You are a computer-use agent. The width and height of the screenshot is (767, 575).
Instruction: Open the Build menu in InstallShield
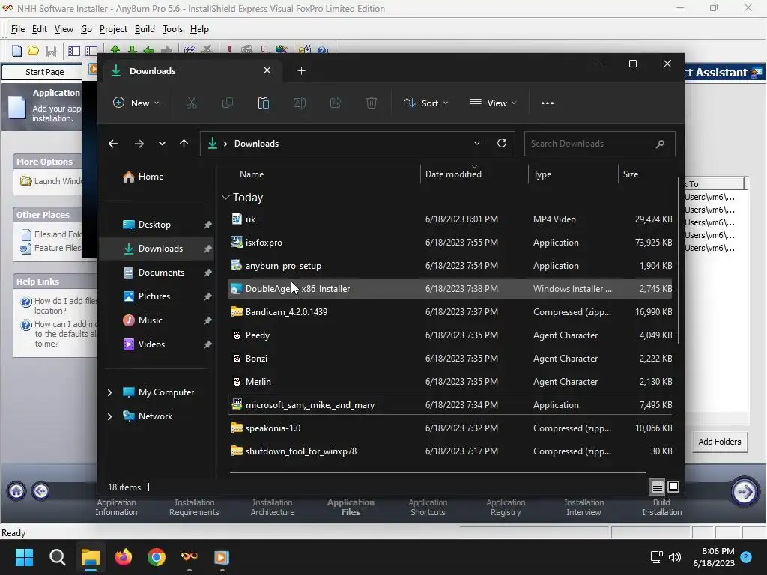[x=145, y=29]
